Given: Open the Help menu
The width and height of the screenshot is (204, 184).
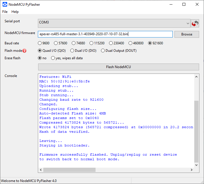Looking at the screenshot, I should click(15, 12).
